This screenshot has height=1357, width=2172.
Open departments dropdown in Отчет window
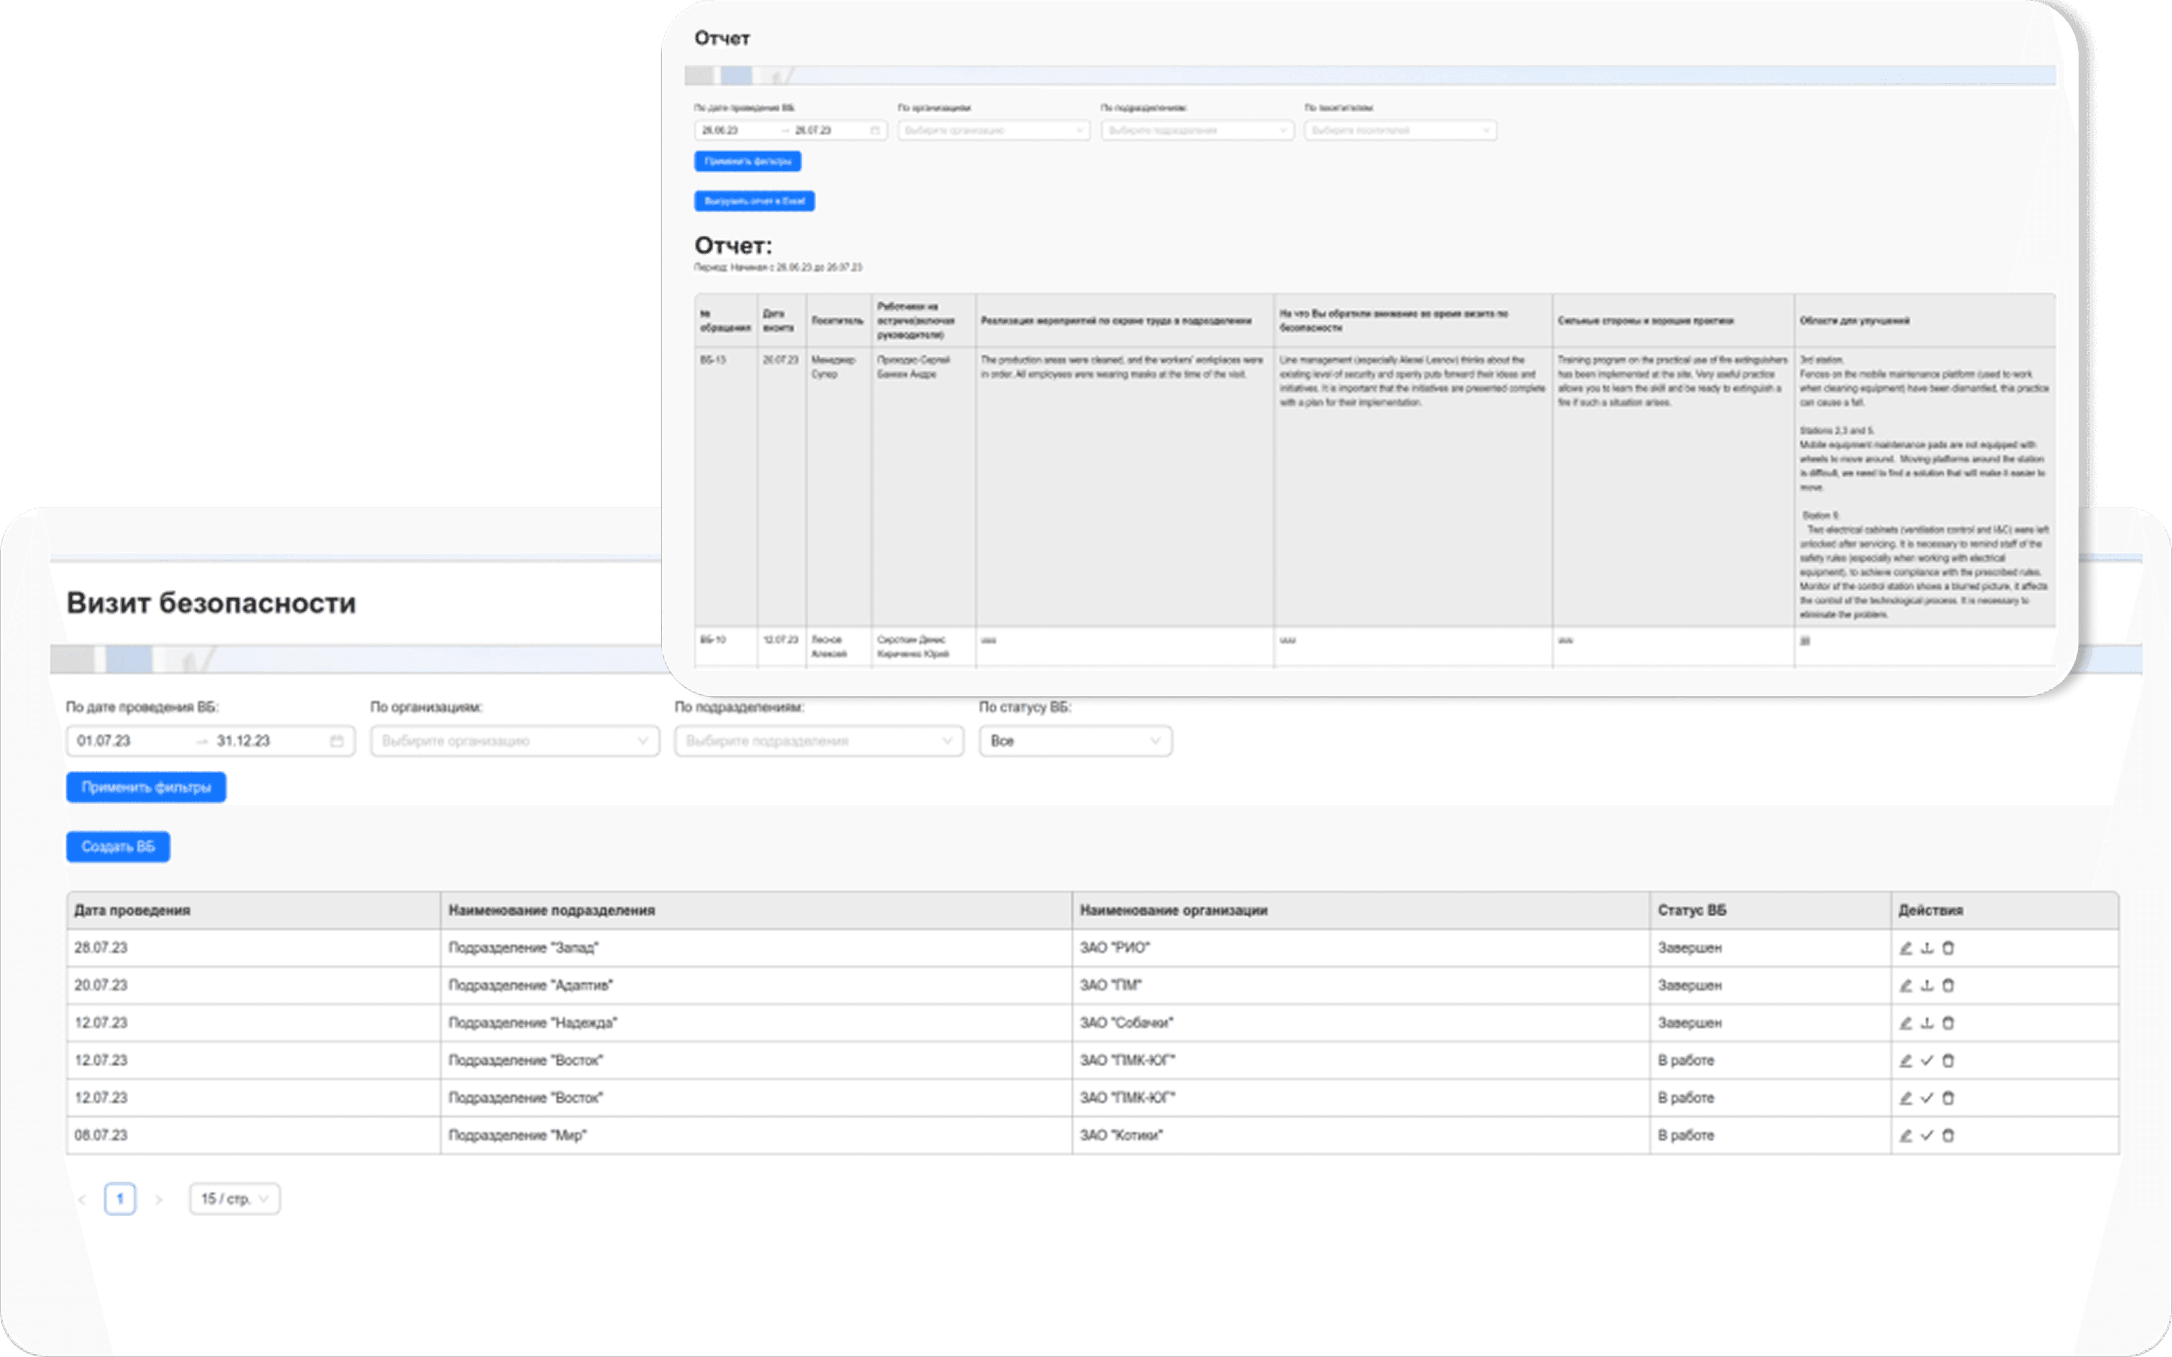coord(1197,131)
